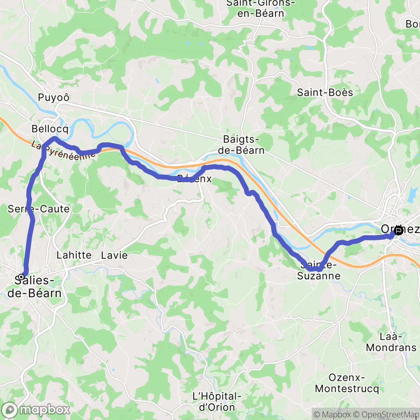This screenshot has height=420, width=420.
Task: Select the Laà-Mondrans label
Action: tap(391, 342)
